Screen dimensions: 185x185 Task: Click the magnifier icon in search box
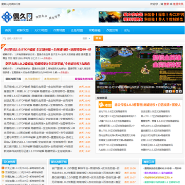click(x=4, y=39)
